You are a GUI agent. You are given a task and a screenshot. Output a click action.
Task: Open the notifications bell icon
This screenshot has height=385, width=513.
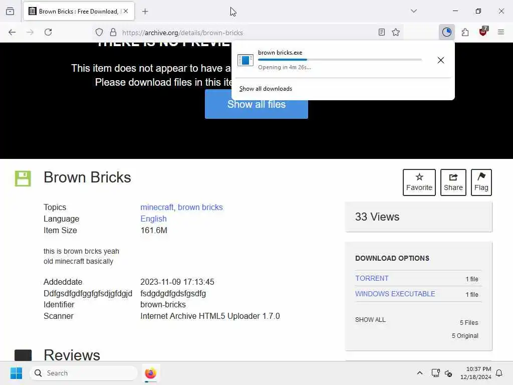[499, 373]
